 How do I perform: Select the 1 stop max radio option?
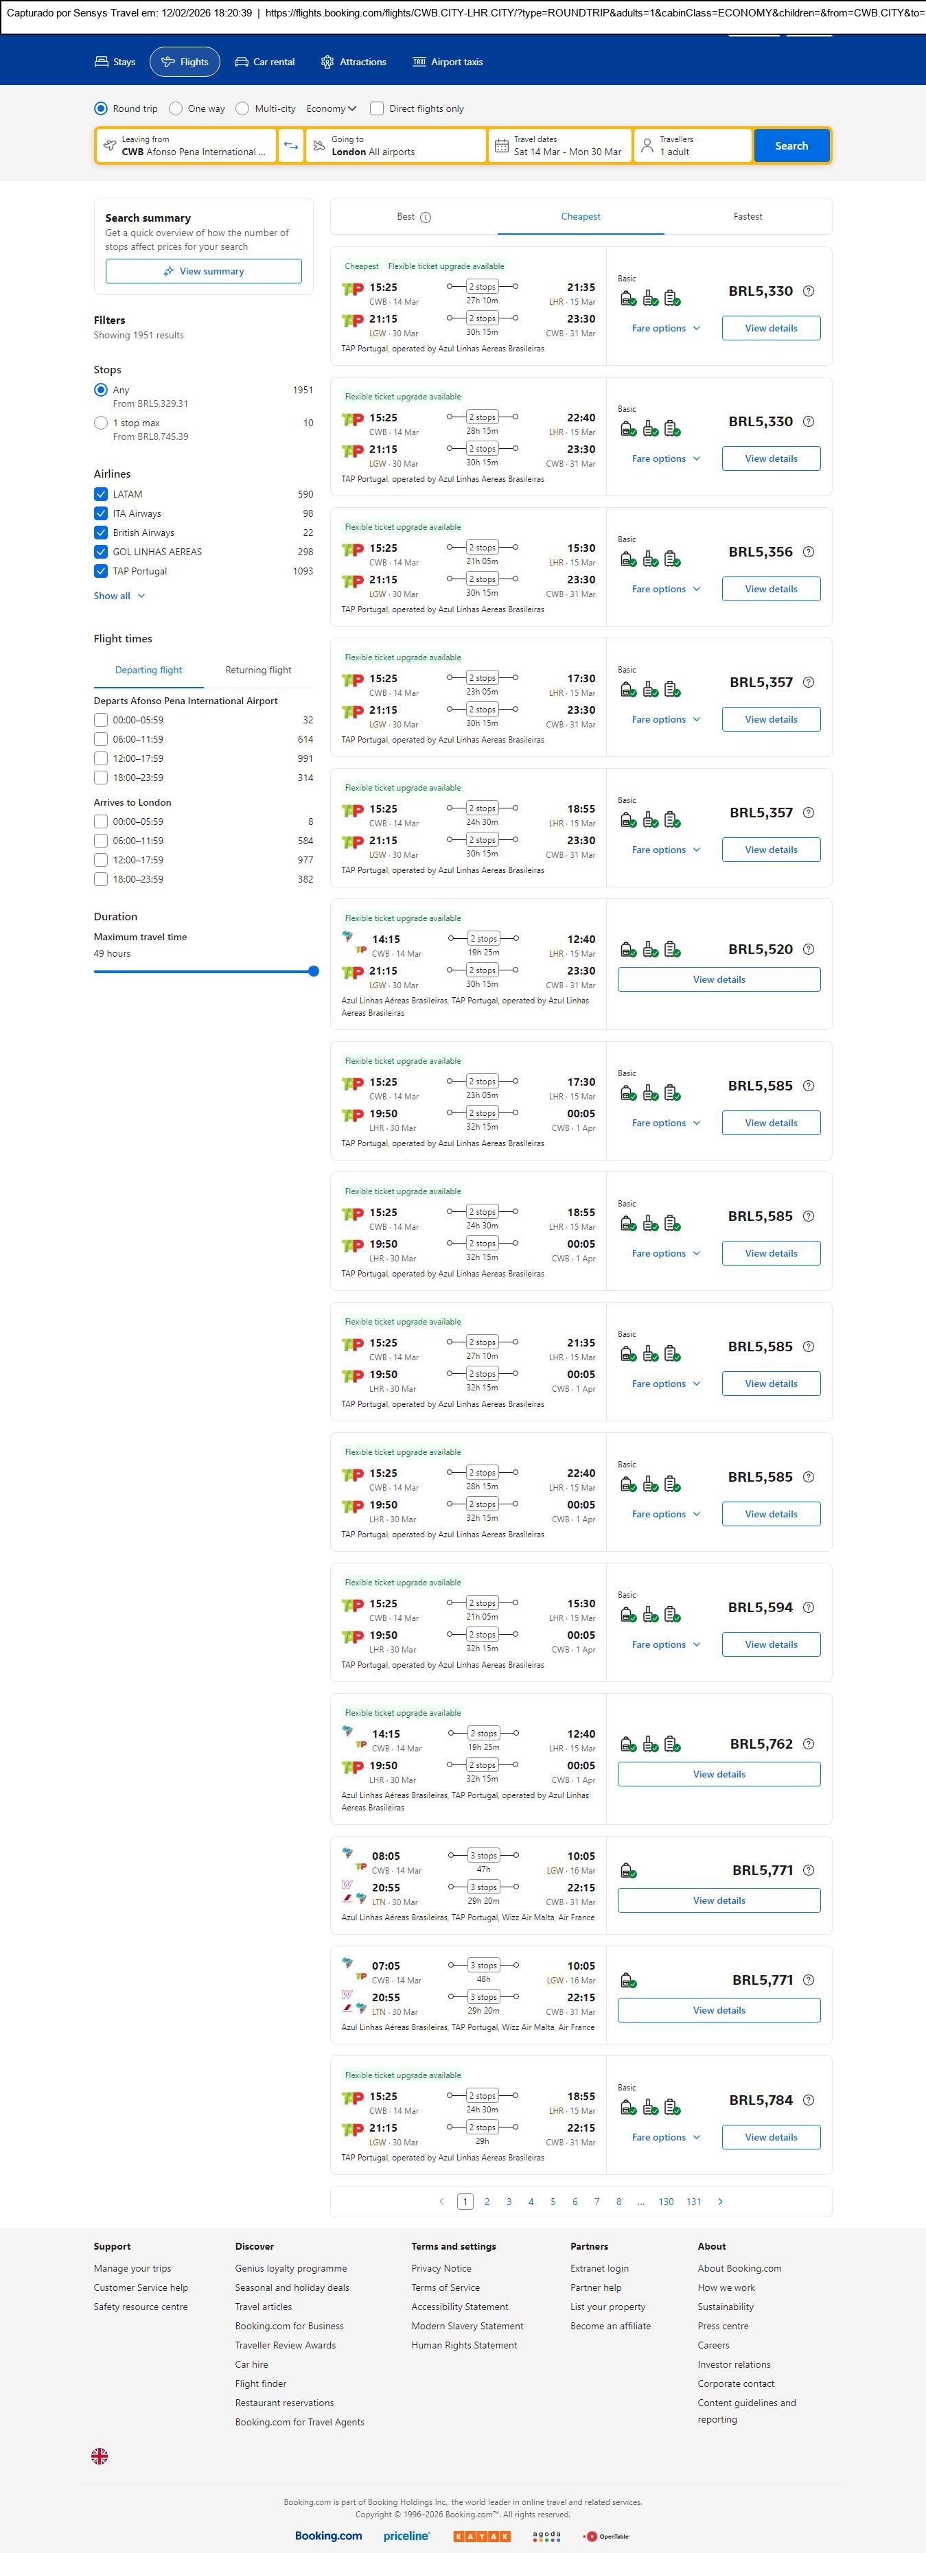[x=101, y=423]
